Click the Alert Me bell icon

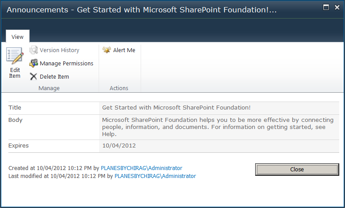click(107, 50)
